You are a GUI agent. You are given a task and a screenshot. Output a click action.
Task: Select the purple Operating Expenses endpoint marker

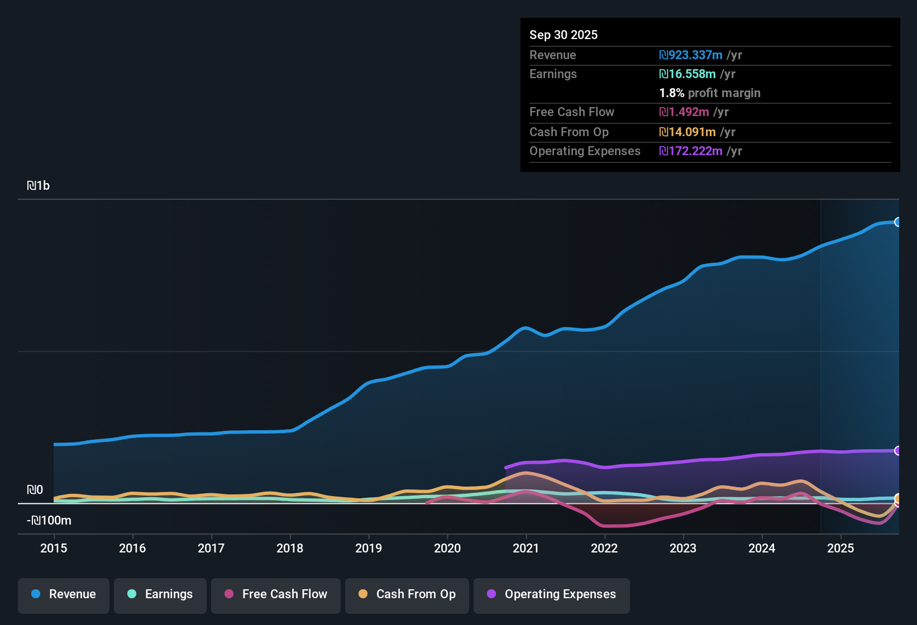coord(898,451)
